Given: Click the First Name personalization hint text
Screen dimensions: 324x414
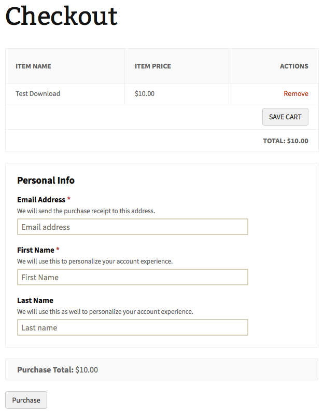Looking at the screenshot, I should [x=95, y=261].
